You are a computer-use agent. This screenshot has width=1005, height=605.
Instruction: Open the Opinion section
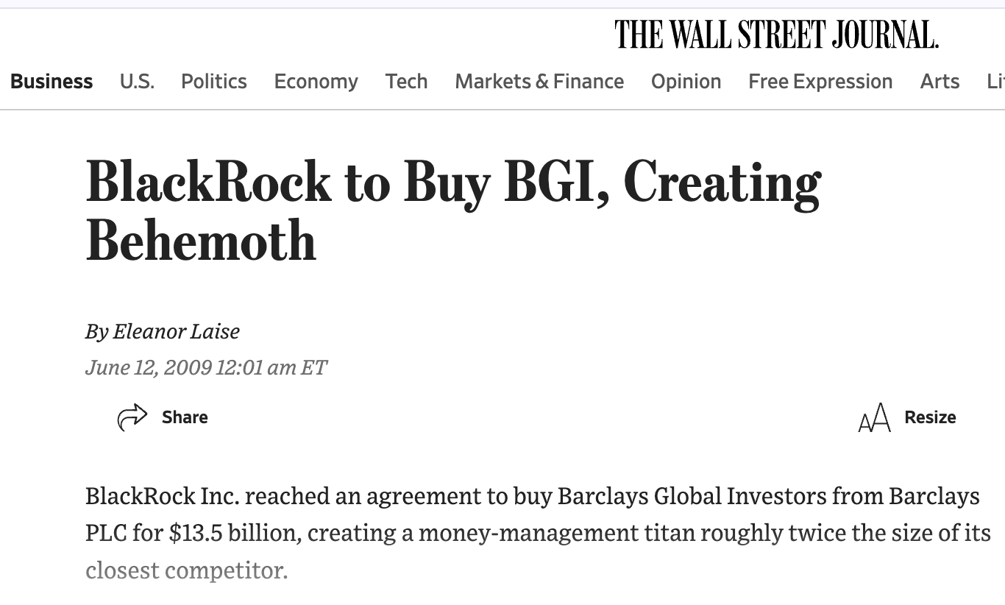(686, 81)
